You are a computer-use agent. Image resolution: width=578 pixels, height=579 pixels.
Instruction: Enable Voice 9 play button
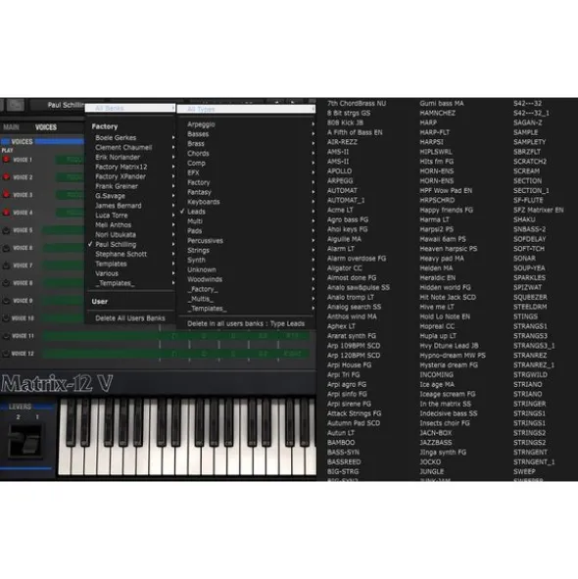[6, 301]
